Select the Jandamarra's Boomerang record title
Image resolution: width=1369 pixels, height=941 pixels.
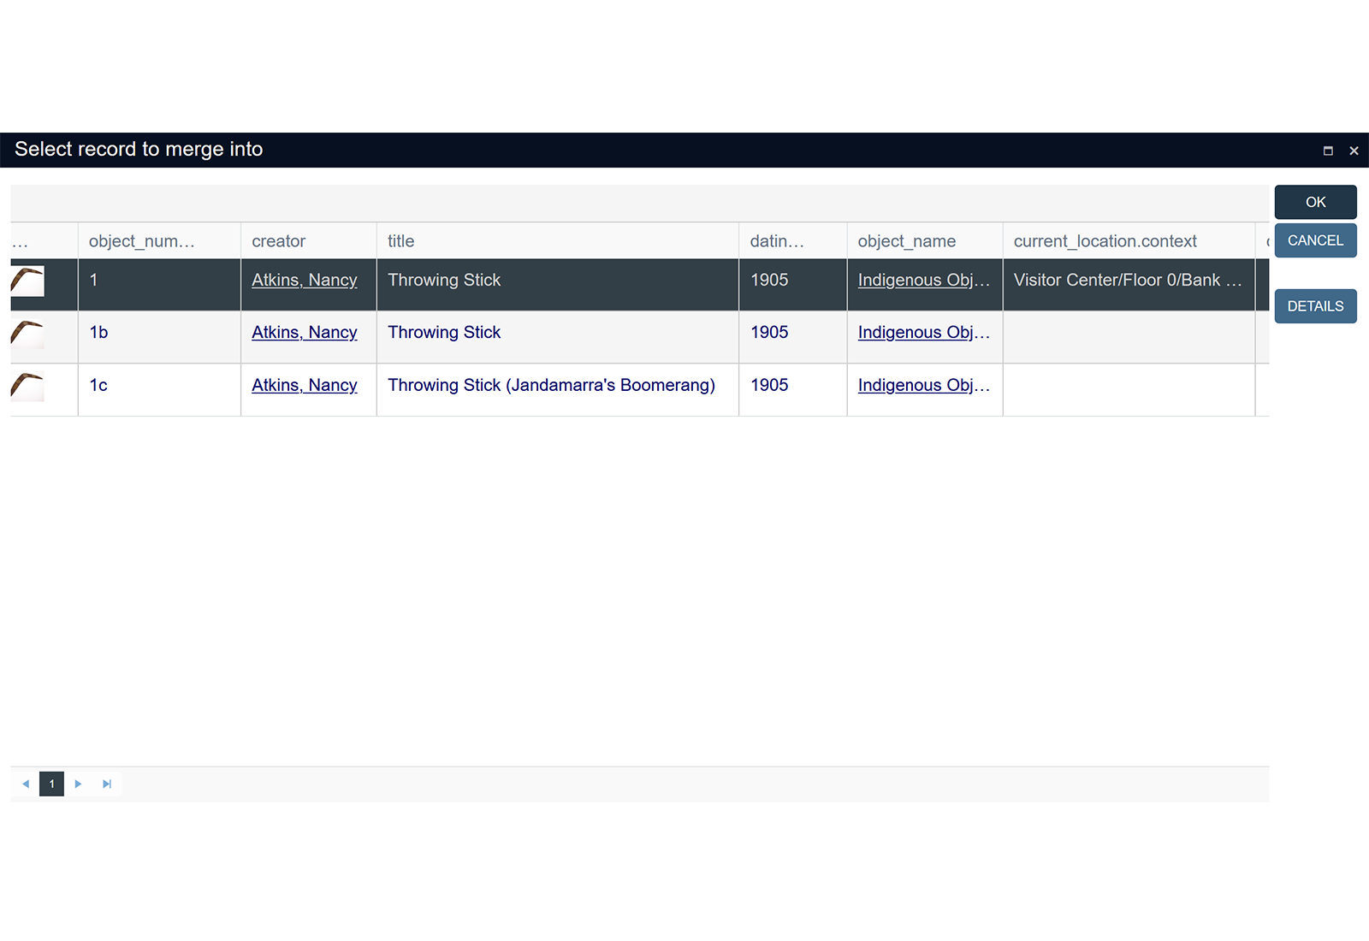[x=551, y=386]
